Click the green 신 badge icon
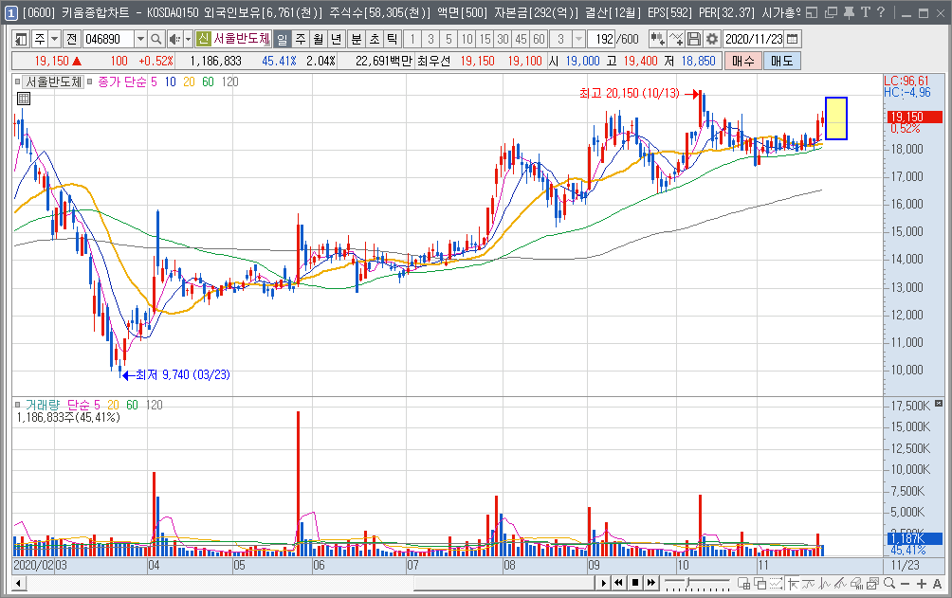Image resolution: width=952 pixels, height=598 pixels. (x=203, y=39)
